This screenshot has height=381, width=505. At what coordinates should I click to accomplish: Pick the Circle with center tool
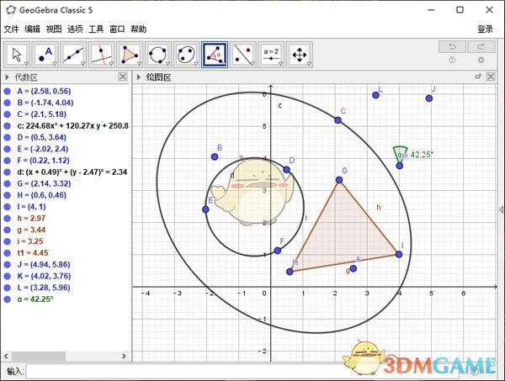158,55
